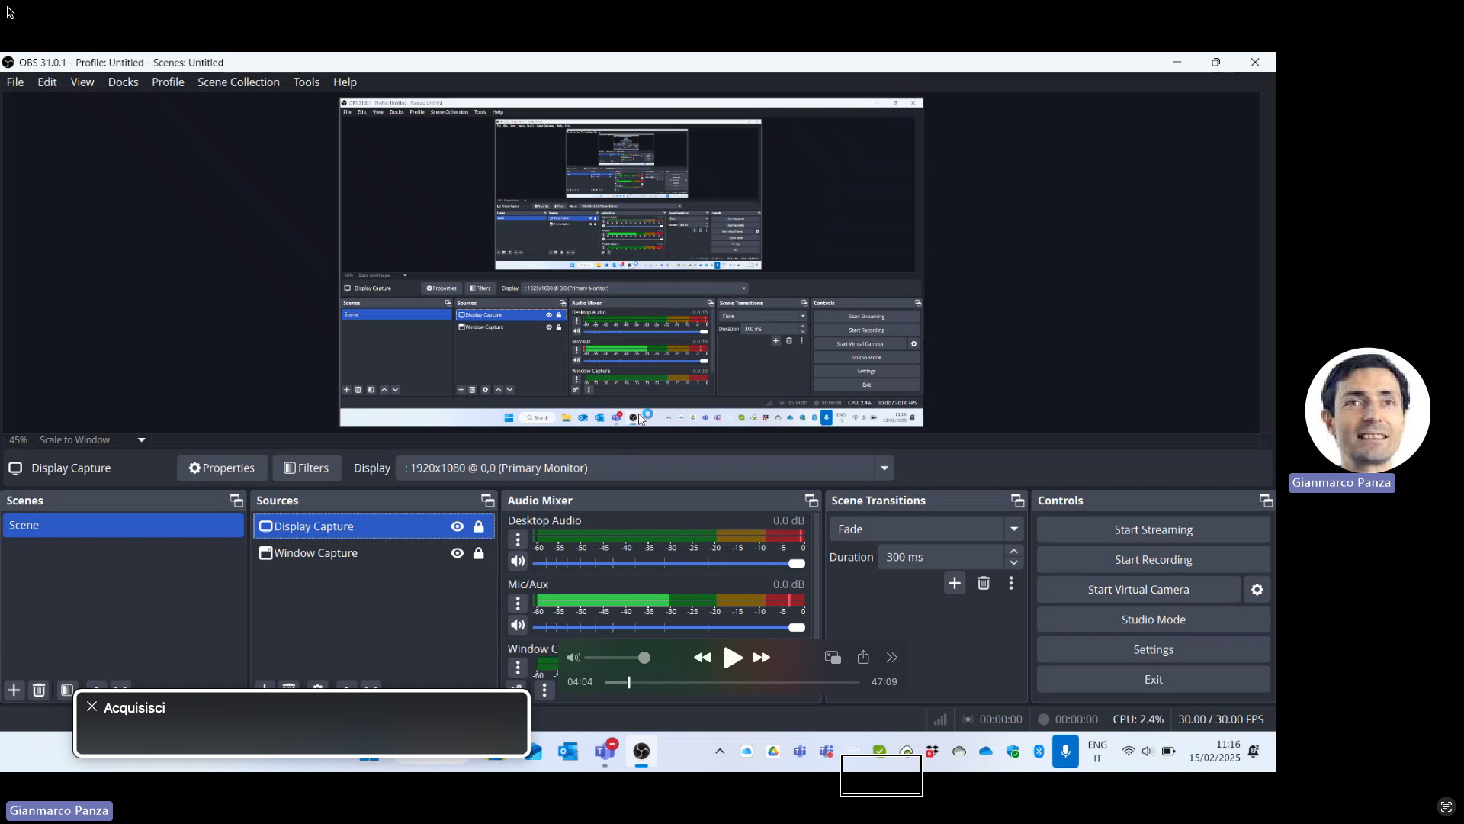1464x824 pixels.
Task: Open the Fade transition dropdown
Action: 1014,529
